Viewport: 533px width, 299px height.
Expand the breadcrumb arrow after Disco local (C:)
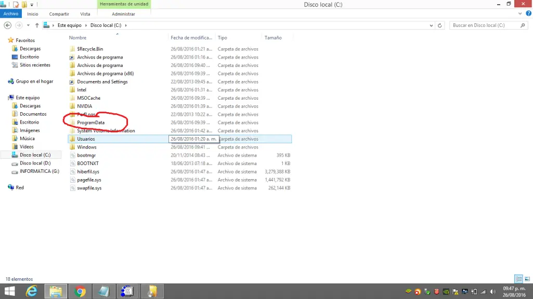126,25
